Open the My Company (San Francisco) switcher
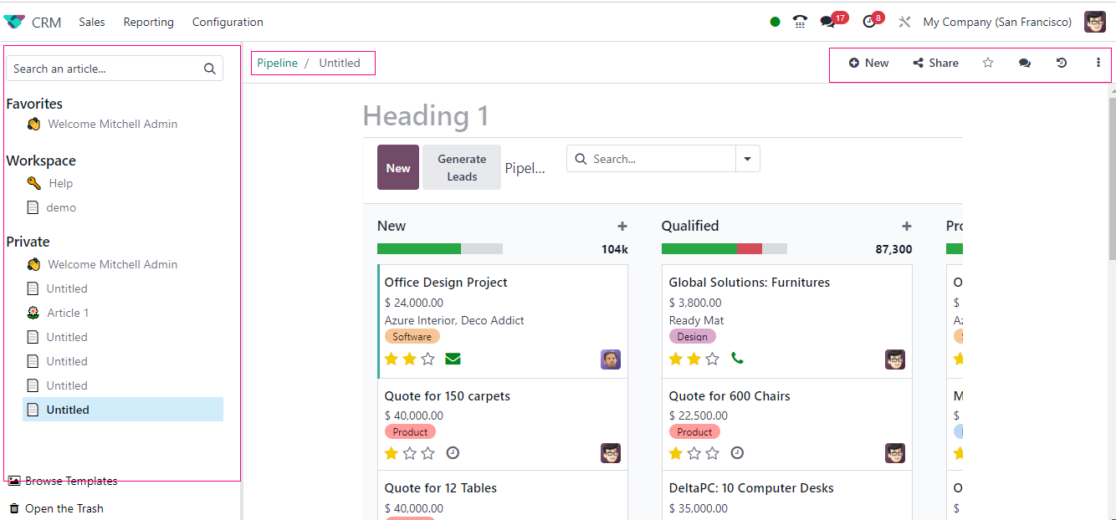 pos(997,22)
